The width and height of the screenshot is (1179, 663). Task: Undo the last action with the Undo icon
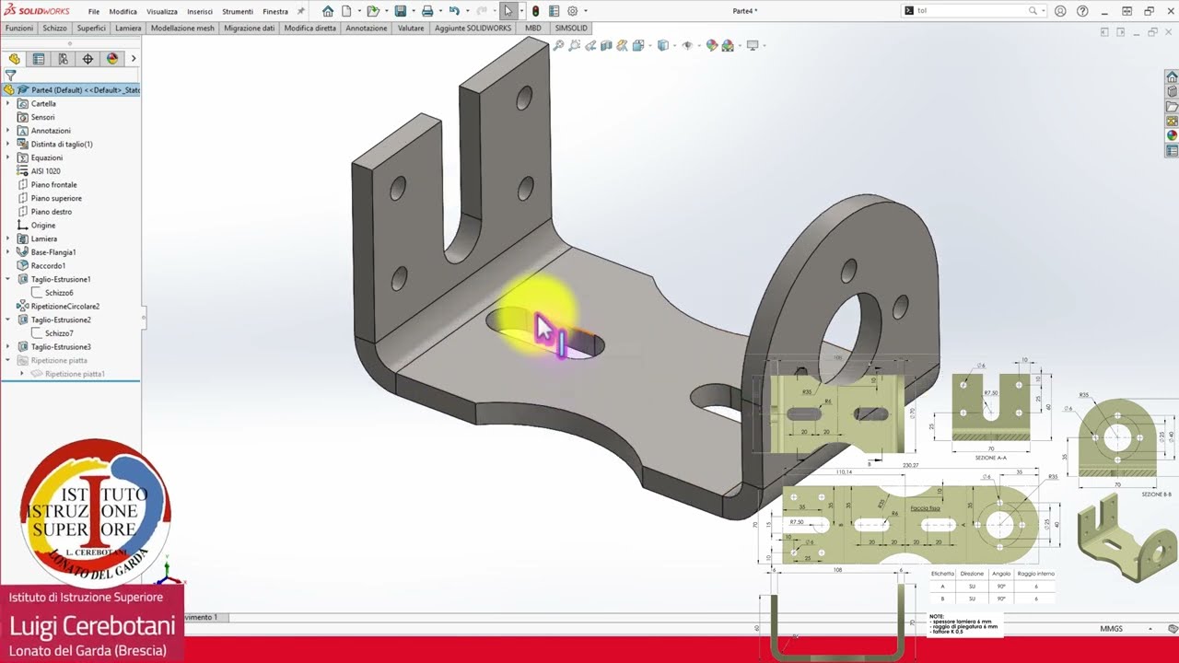pos(454,11)
